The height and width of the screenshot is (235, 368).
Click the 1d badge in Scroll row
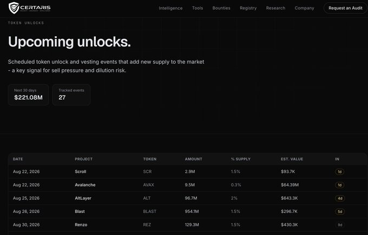[x=340, y=172]
